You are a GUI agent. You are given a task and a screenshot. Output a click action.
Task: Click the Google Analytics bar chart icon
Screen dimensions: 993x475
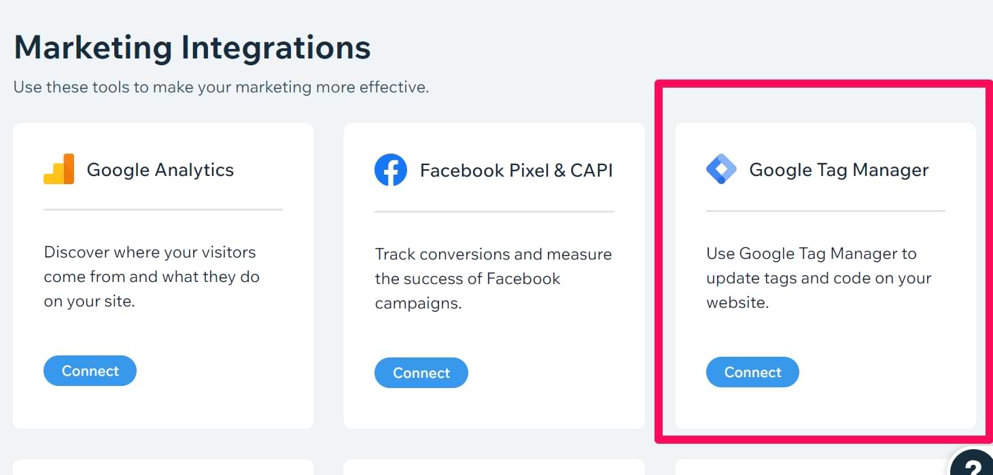coord(58,169)
